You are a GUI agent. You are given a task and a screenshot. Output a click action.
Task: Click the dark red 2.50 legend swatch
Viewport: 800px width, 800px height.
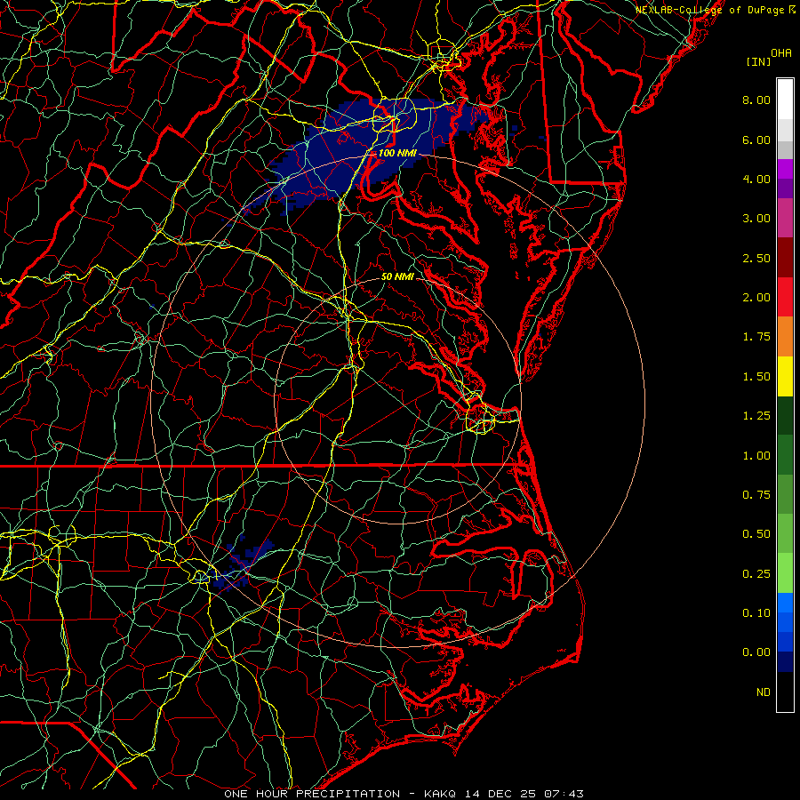[x=785, y=258]
